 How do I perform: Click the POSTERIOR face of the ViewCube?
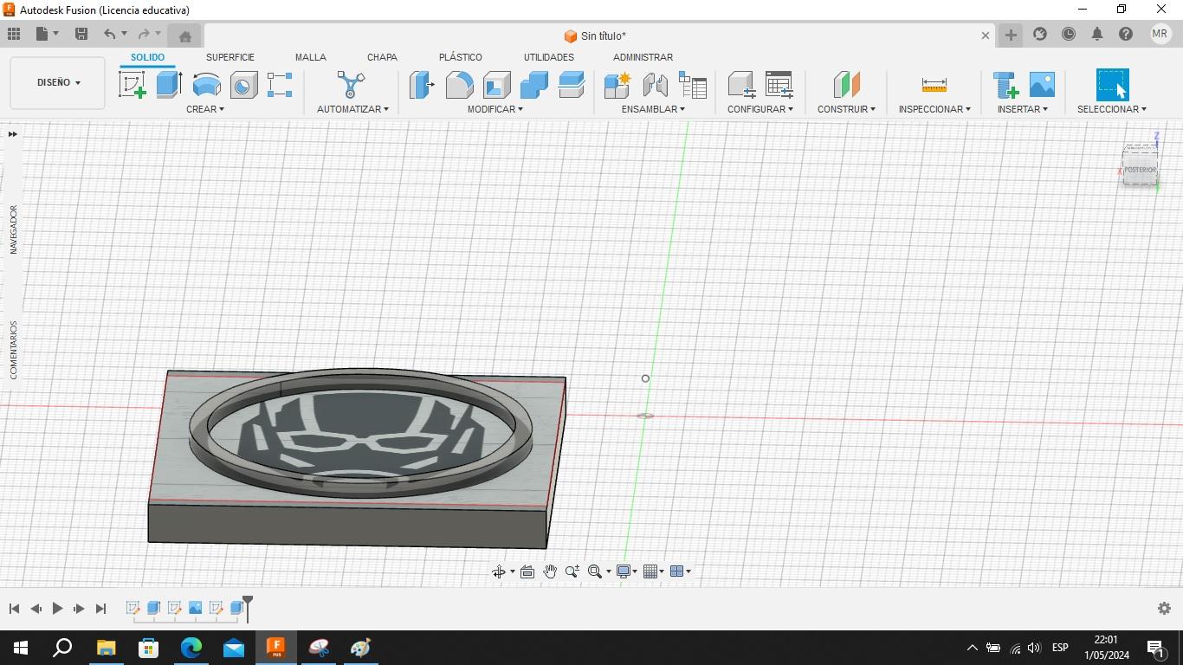click(x=1141, y=170)
